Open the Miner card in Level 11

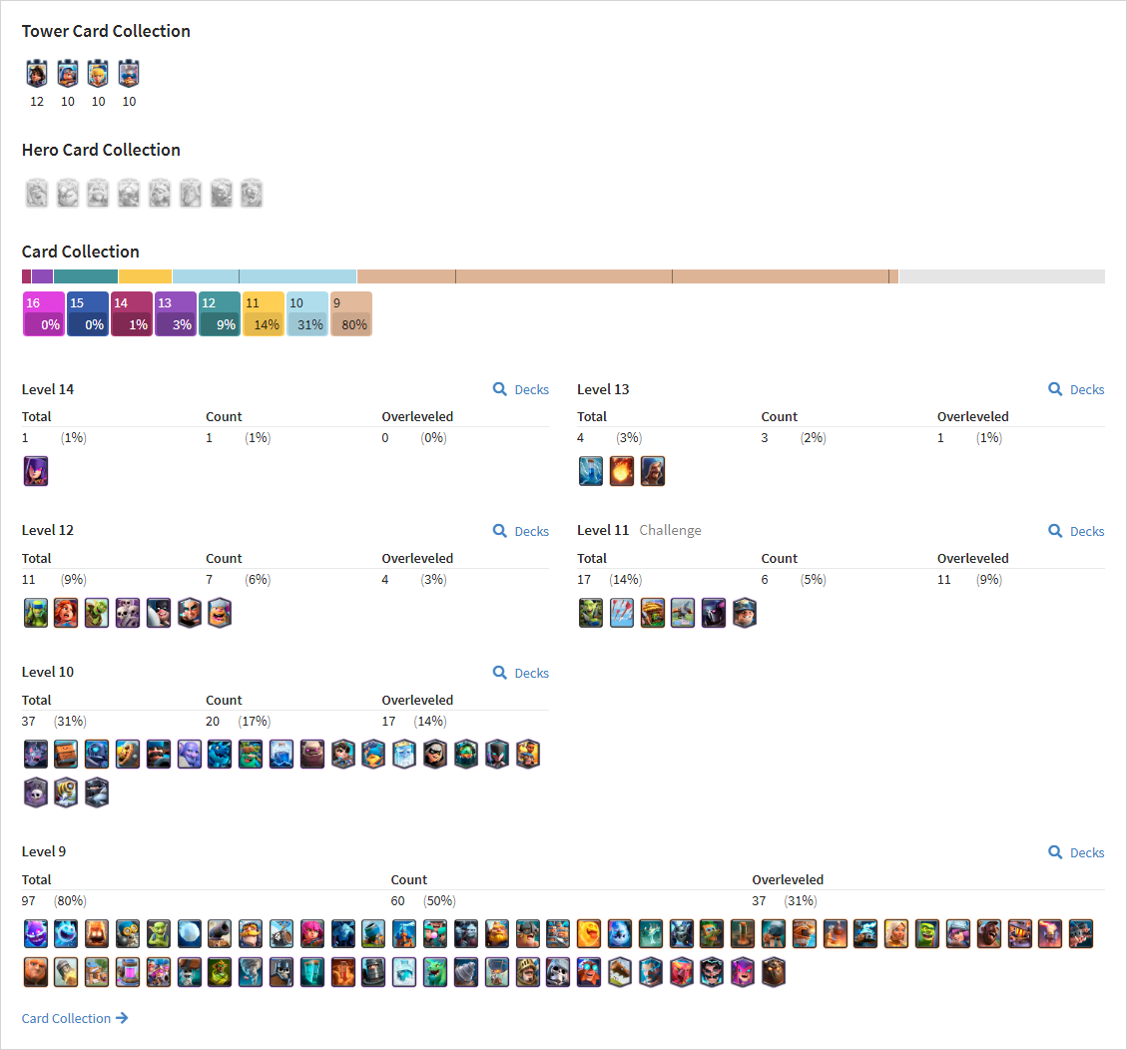[x=745, y=613]
